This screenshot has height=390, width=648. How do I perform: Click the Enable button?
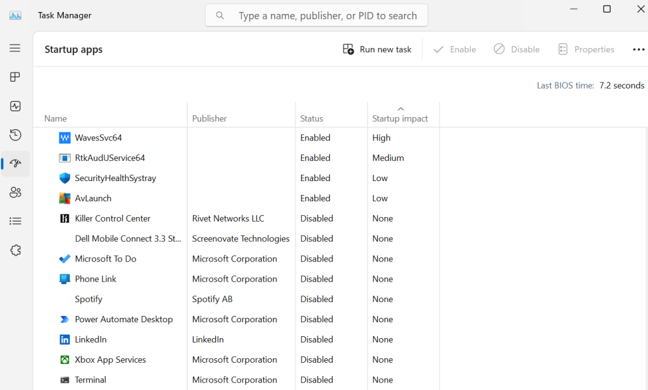point(454,49)
